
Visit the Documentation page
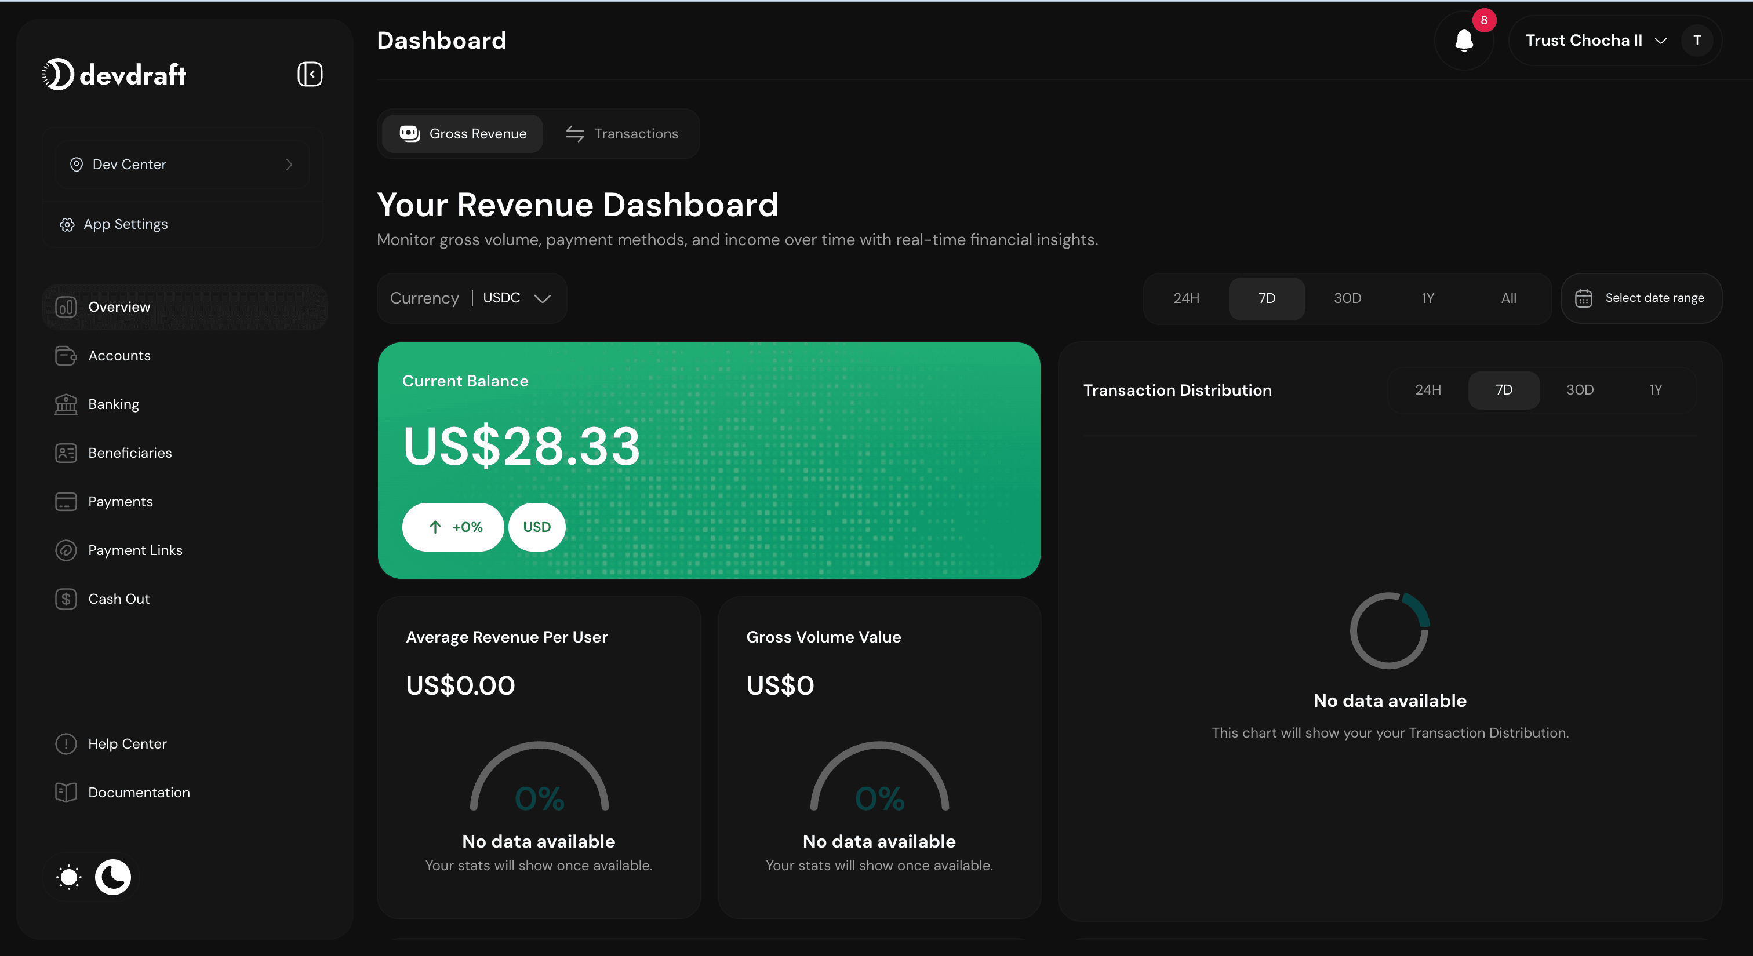pyautogui.click(x=139, y=792)
